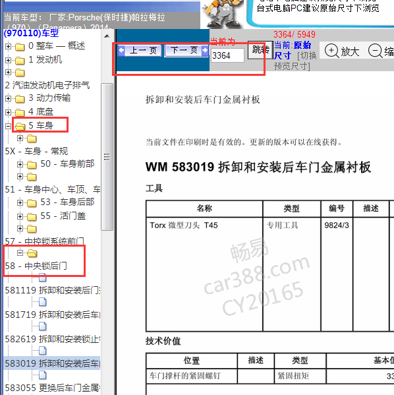This screenshot has height=395, width=394.
Task: Click folder icon of 55 活门盖
Action: [32, 217]
